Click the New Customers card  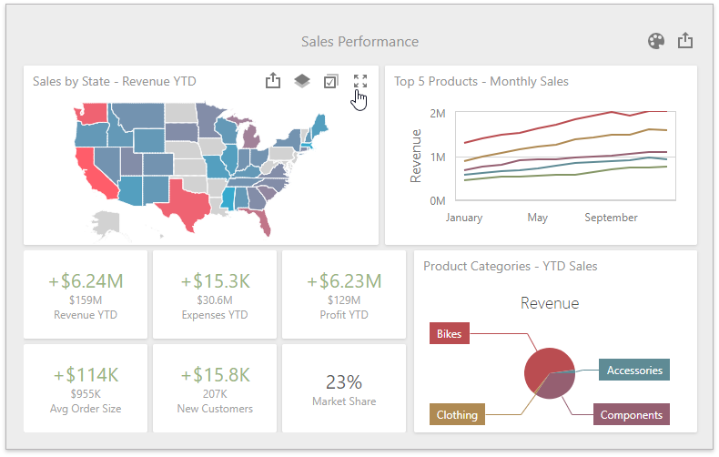click(x=215, y=388)
